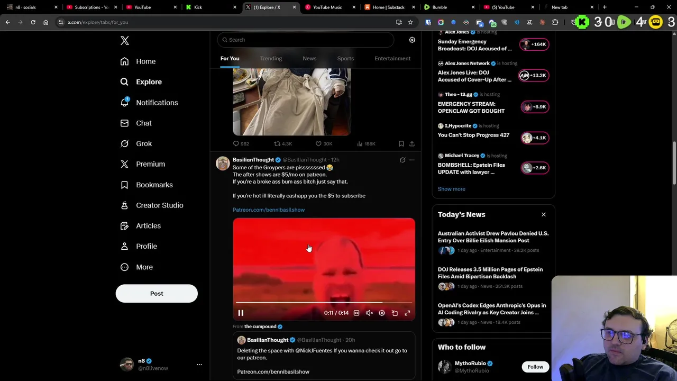Open Creator Studio in sidebar

pyautogui.click(x=152, y=205)
